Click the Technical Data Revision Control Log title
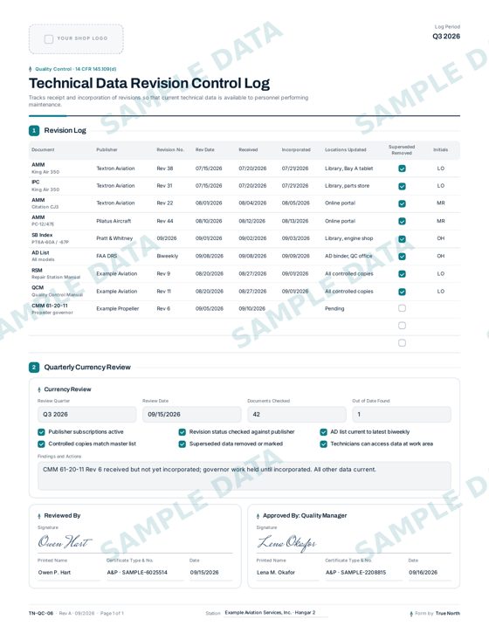Image resolution: width=489 pixels, height=633 pixels. (149, 84)
